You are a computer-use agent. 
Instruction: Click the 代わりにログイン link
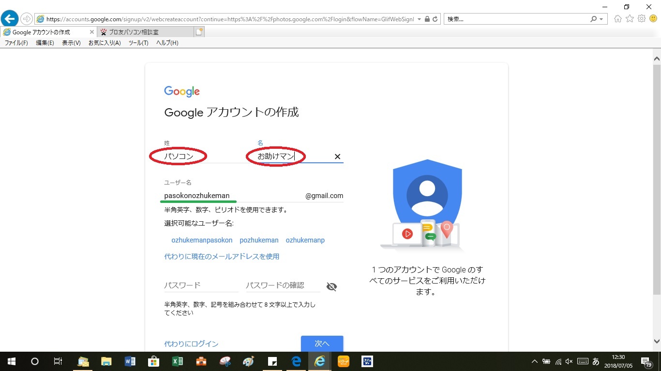[191, 344]
